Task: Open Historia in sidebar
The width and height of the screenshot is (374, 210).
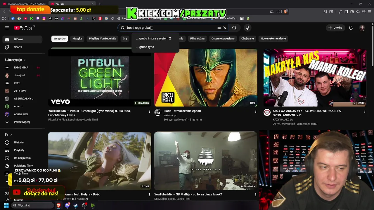Action: point(22,142)
